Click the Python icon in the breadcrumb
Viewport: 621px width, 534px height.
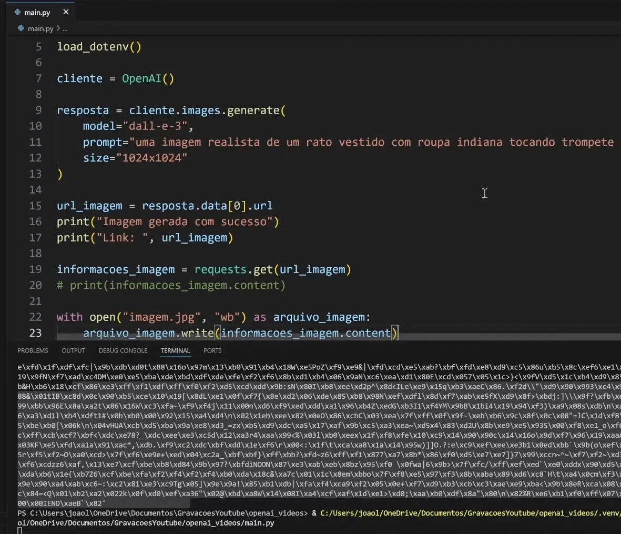(x=21, y=28)
